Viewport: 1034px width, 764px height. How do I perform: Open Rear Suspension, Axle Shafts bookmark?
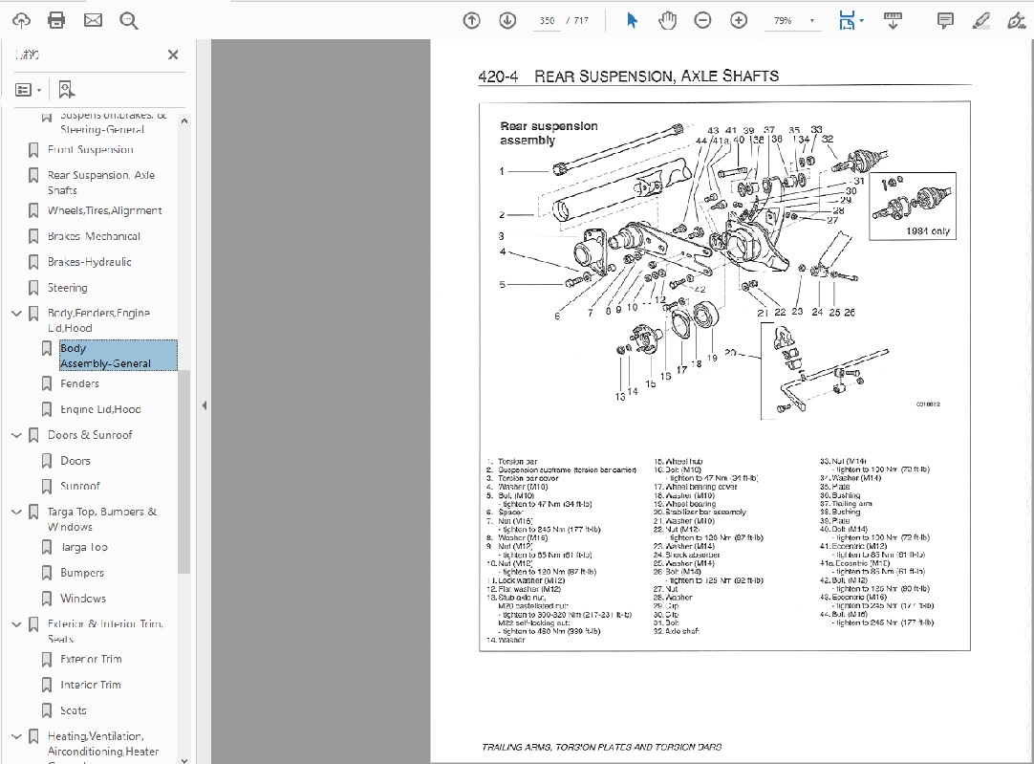(x=101, y=183)
